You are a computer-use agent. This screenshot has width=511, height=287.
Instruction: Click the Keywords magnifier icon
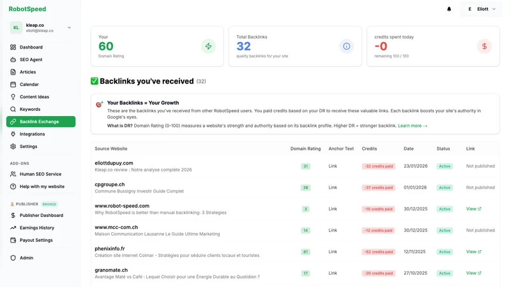pyautogui.click(x=13, y=109)
